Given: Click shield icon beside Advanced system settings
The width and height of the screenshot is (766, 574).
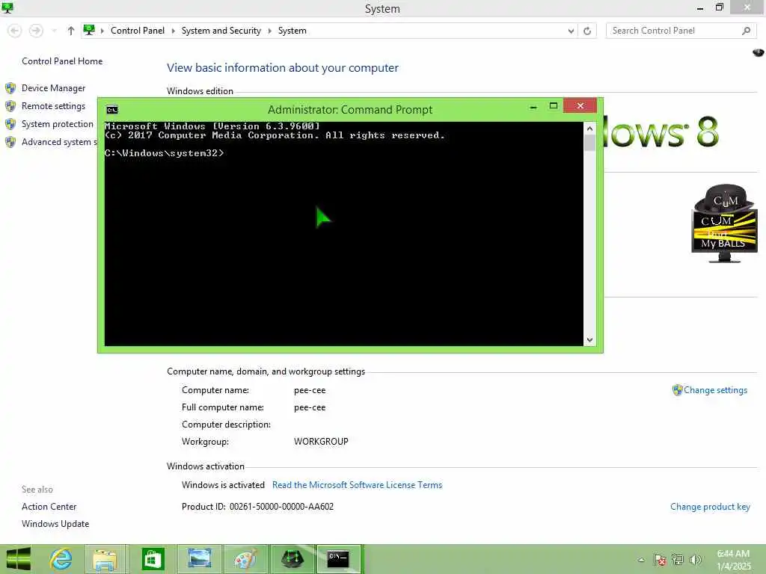Looking at the screenshot, I should (x=10, y=142).
